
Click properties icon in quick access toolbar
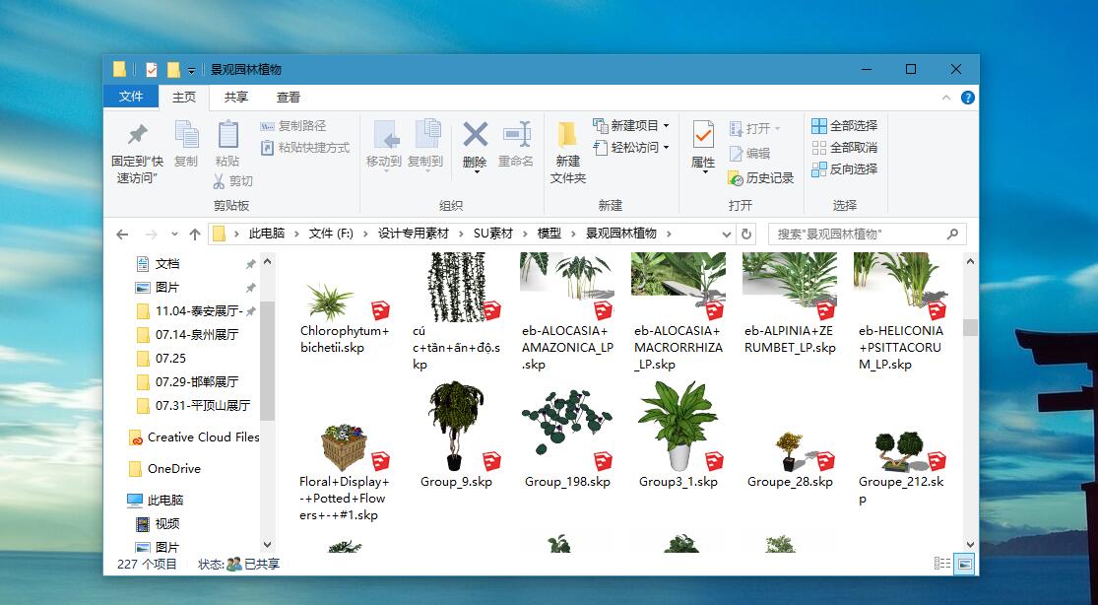152,69
